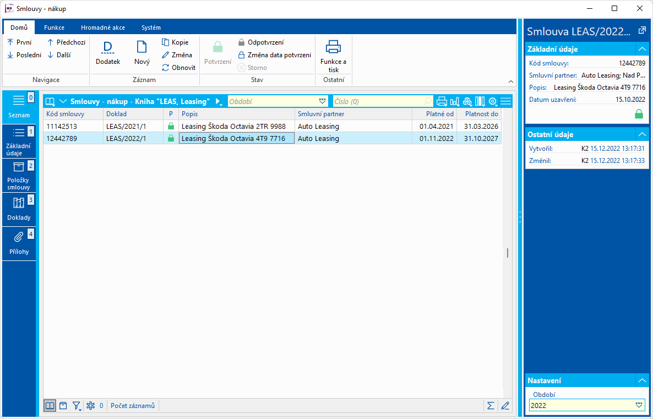Open the Období dropdown in list header

pyautogui.click(x=322, y=101)
